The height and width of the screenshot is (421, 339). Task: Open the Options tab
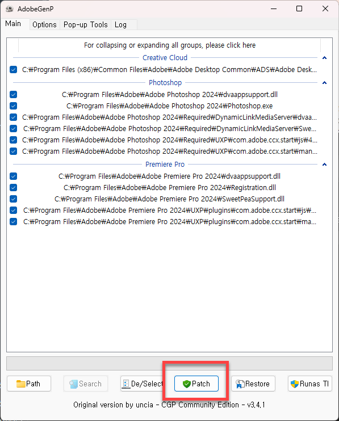(x=44, y=25)
